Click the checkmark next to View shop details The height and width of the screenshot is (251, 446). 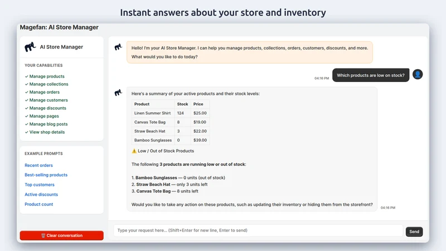click(26, 132)
